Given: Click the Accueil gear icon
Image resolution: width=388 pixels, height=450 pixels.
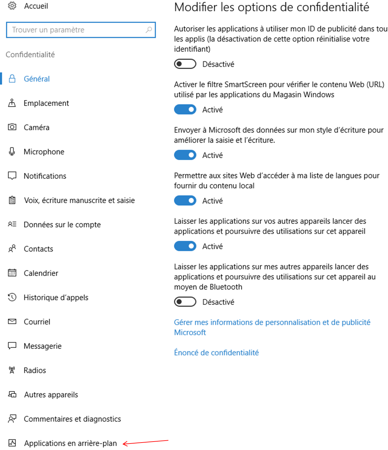Looking at the screenshot, I should (12, 6).
